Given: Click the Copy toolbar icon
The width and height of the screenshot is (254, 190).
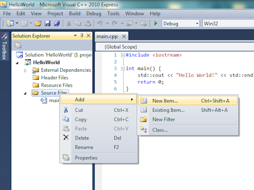Looking at the screenshot, I should tap(78, 23).
